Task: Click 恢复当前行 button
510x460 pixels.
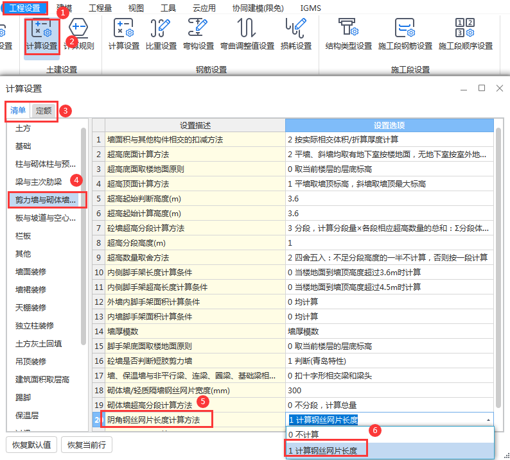Action: [87, 445]
